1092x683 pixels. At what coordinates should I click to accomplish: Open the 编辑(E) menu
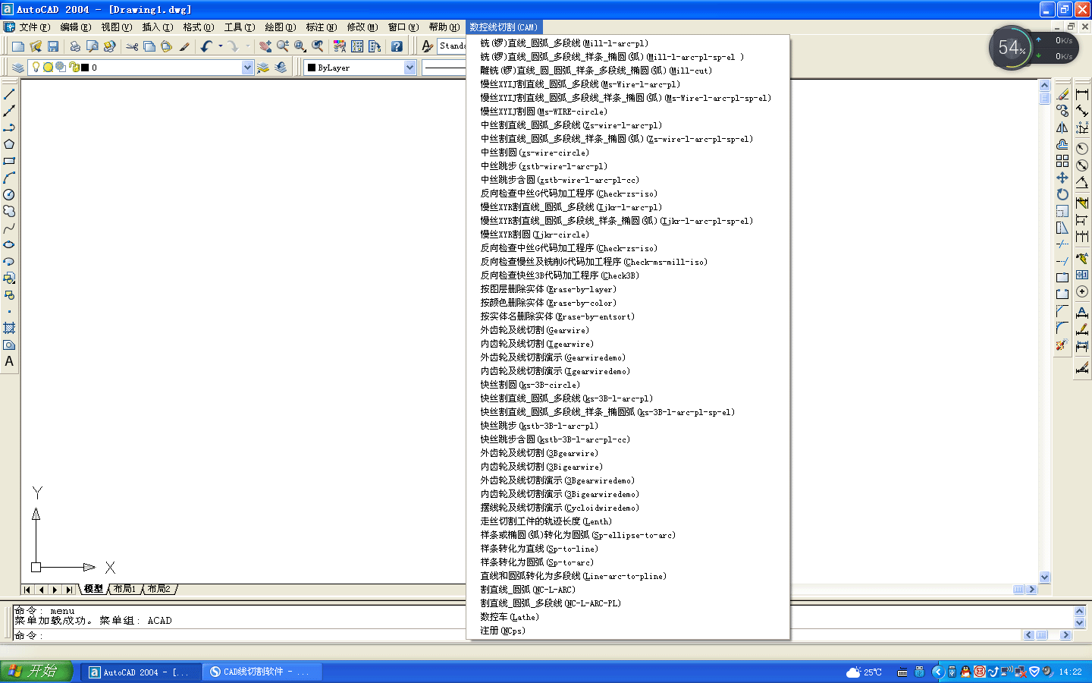[x=75, y=27]
